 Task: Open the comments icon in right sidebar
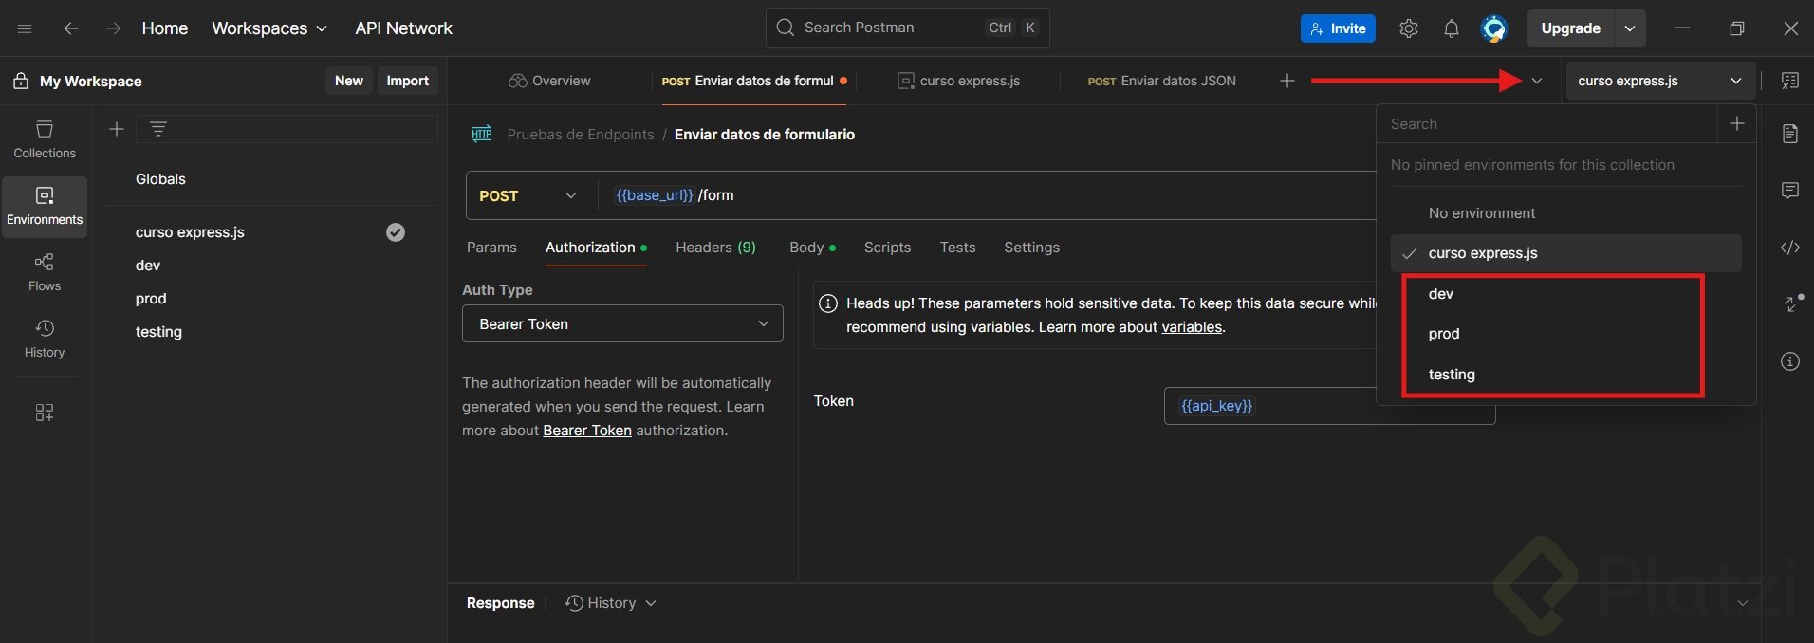1789,191
